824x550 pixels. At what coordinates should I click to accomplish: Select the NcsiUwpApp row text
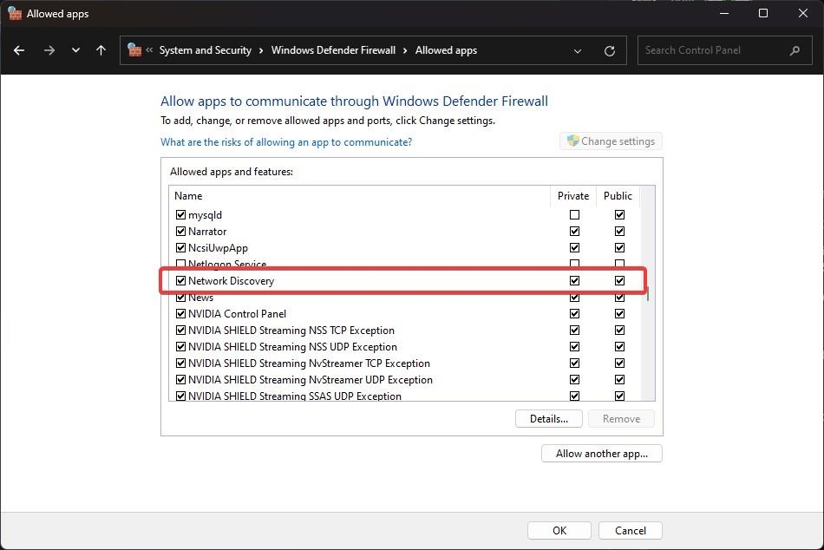click(x=218, y=247)
